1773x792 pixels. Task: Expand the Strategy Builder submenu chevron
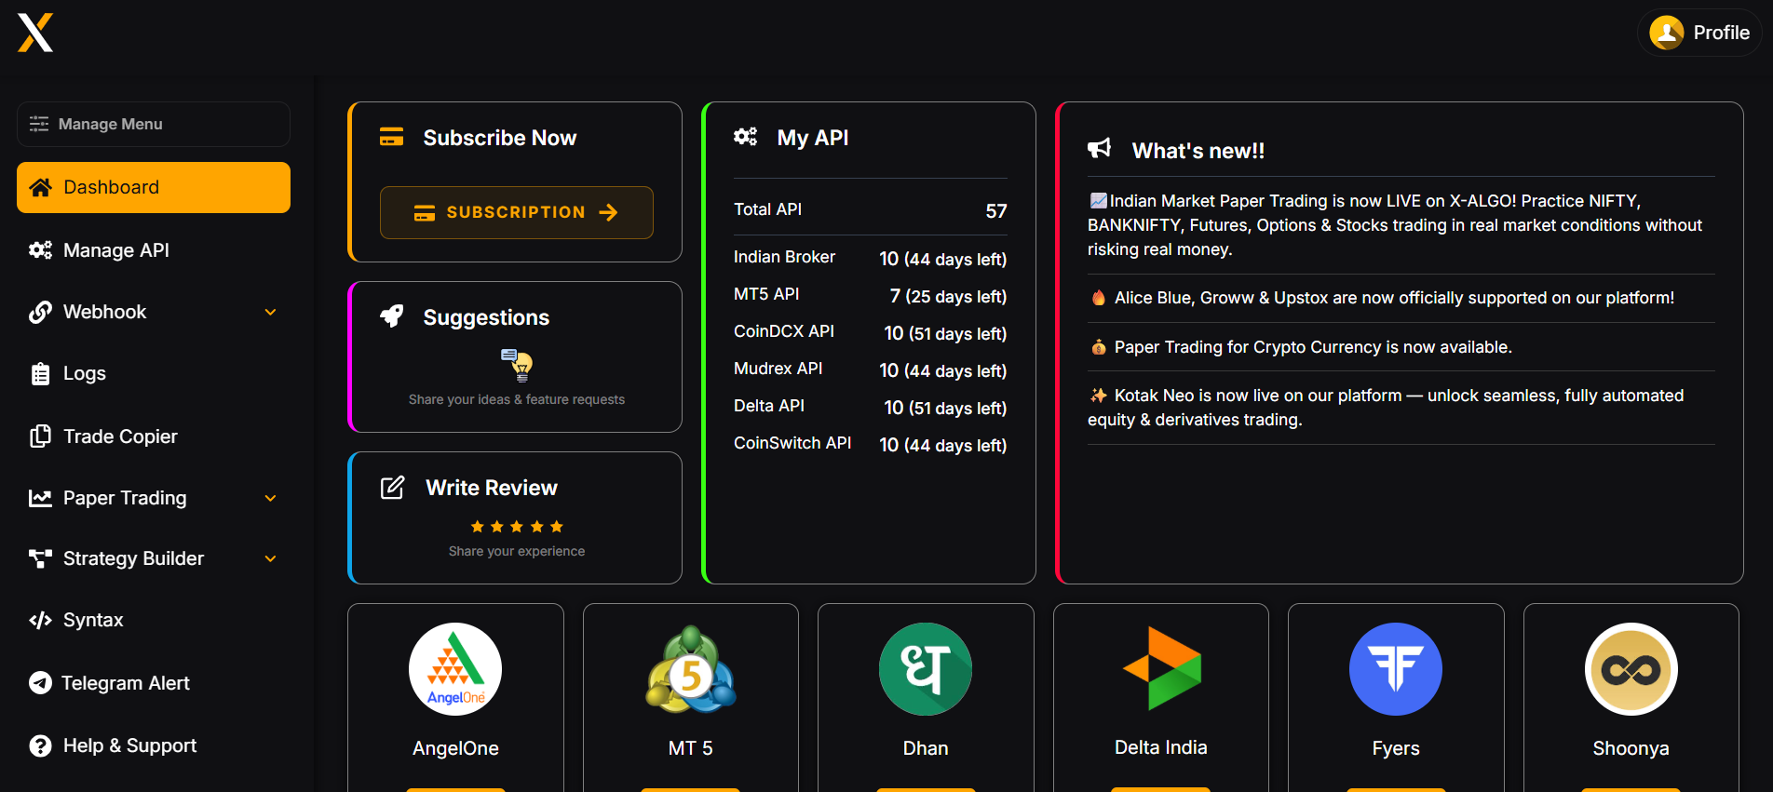(270, 558)
